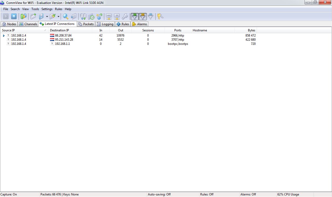332x197 pixels.
Task: Click the "Capture: On" status bar entry
Action: (9, 194)
